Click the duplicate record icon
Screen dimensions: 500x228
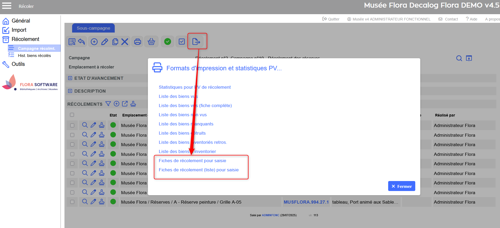coord(115,42)
